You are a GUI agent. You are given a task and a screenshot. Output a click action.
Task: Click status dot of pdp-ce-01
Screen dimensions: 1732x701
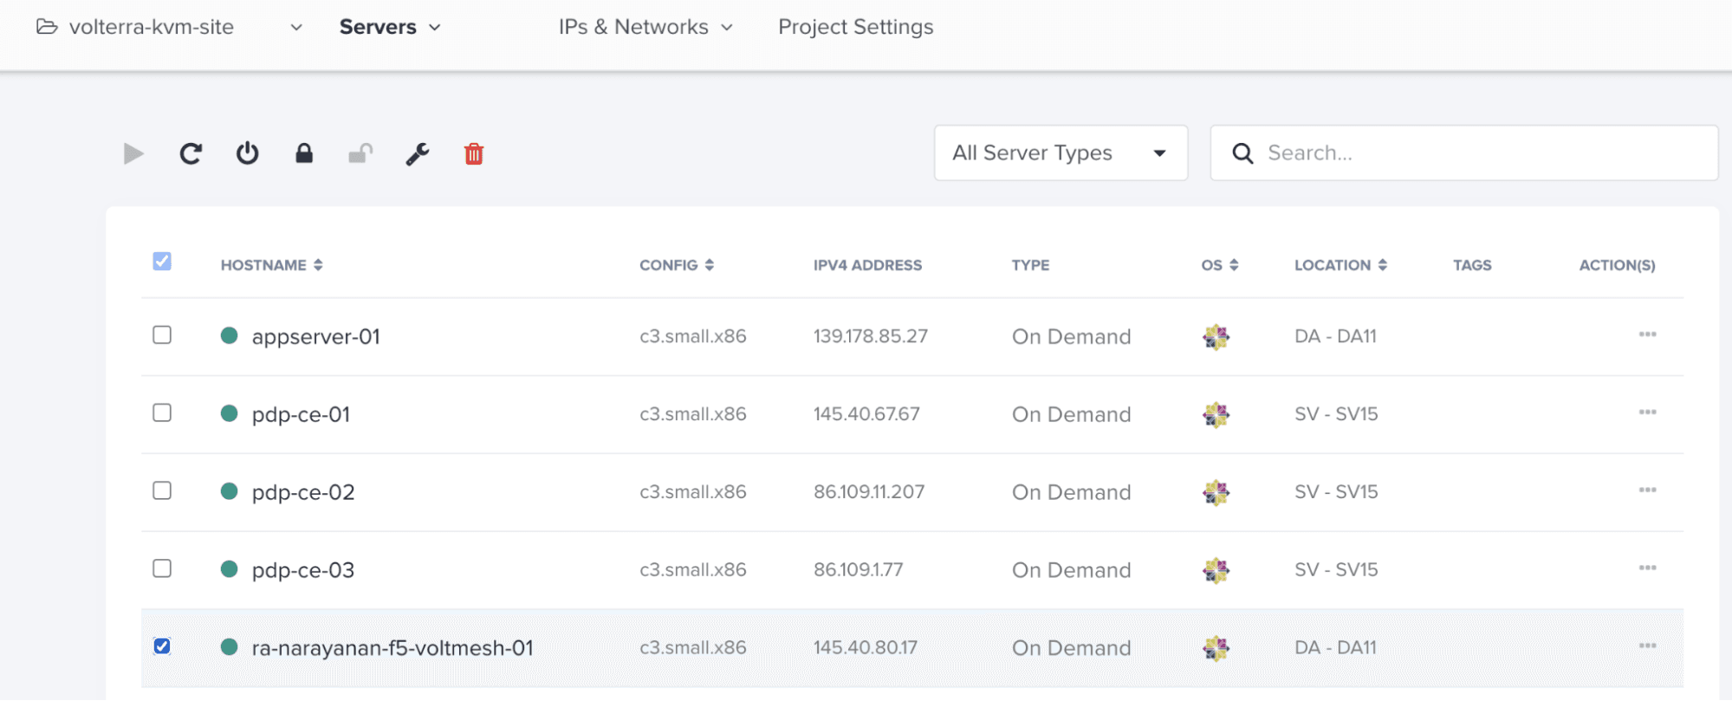point(230,413)
